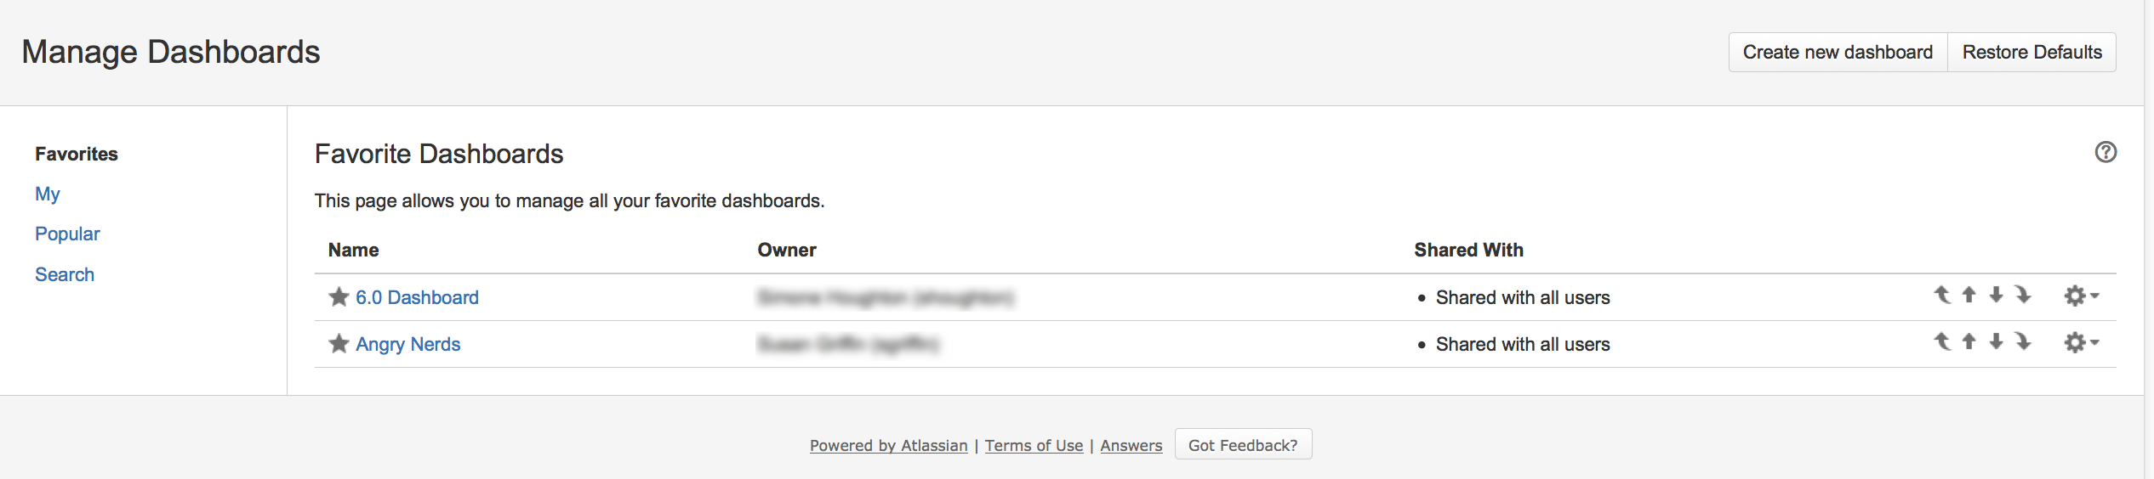Switch to the Popular dashboards tab

point(67,234)
